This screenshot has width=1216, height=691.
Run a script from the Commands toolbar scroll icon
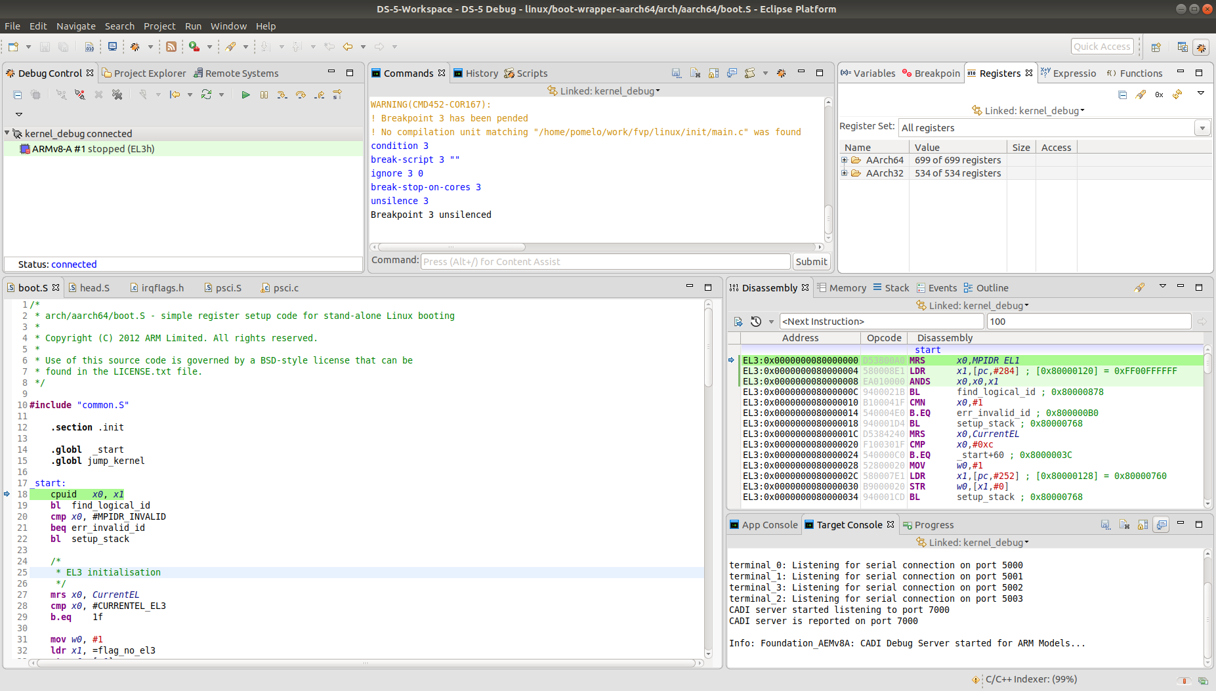(749, 73)
